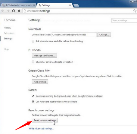Uncheck Continue running background apps option
Image resolution: width=137 pixels, height=134 pixels.
33,96
